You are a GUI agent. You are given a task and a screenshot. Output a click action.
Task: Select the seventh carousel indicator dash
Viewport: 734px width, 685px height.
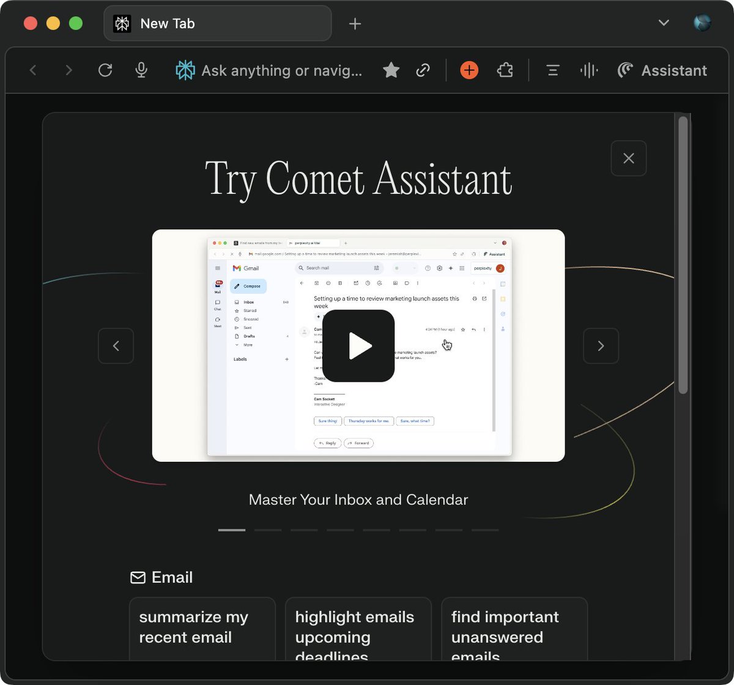448,530
